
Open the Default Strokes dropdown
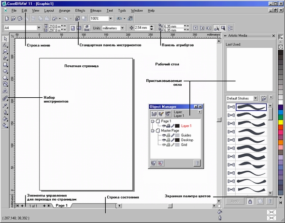[x=256, y=98]
